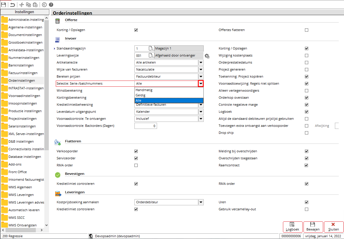Toggle the Drop ship checkbox
This screenshot has width=344, height=239.
pos(306,133)
